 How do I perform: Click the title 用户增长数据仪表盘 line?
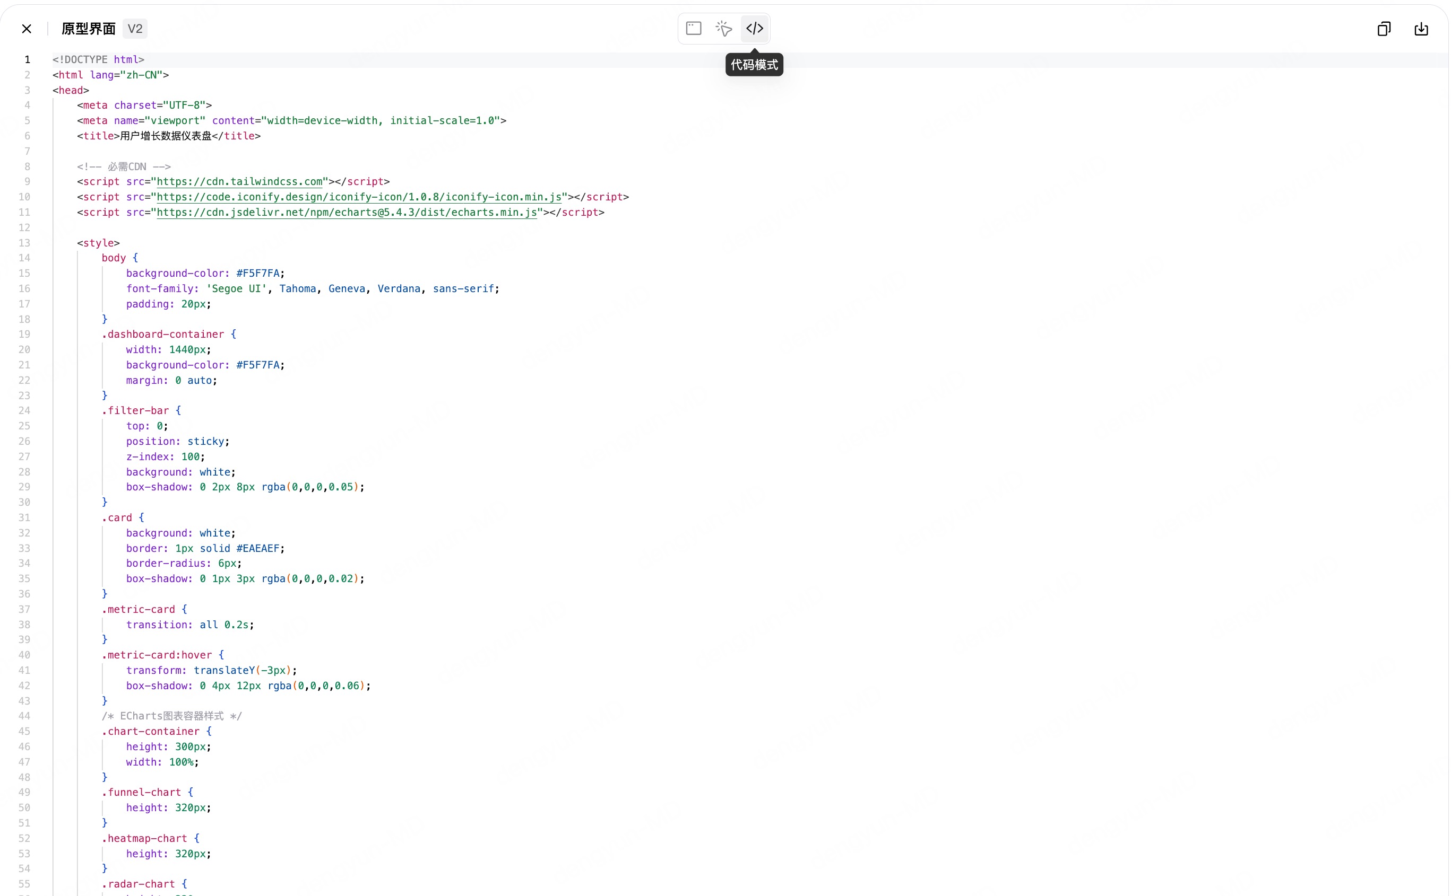click(x=168, y=136)
